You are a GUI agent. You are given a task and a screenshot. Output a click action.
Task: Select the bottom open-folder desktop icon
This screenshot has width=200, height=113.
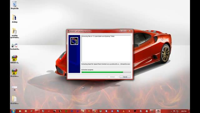pos(14,100)
